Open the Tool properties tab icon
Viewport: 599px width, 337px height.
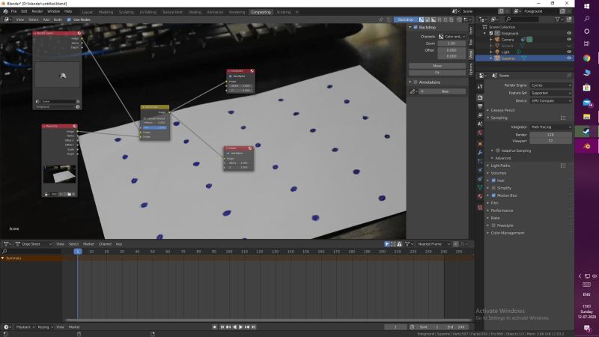(x=480, y=87)
